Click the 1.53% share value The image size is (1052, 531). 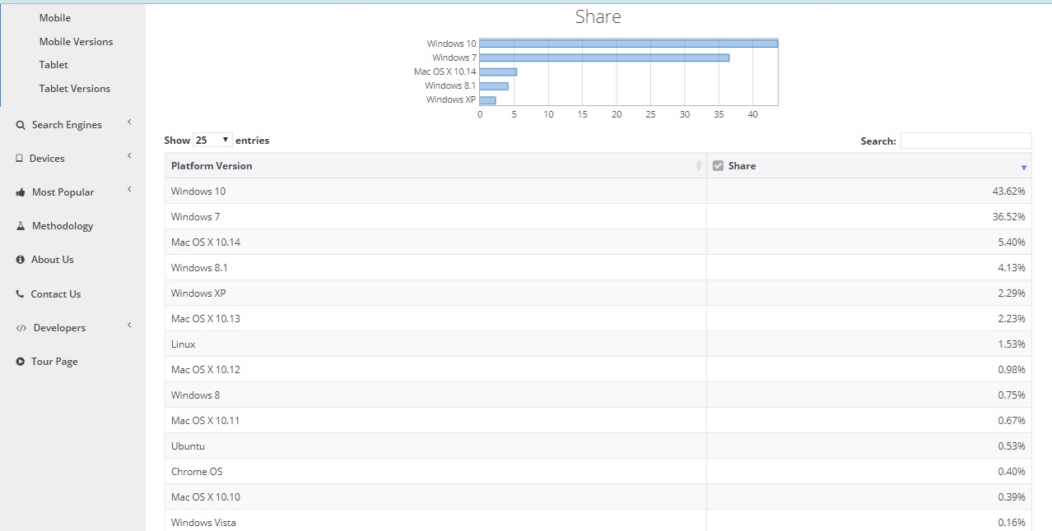pos(1012,344)
